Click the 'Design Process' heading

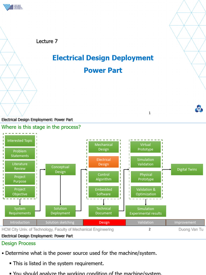[x=19, y=243]
